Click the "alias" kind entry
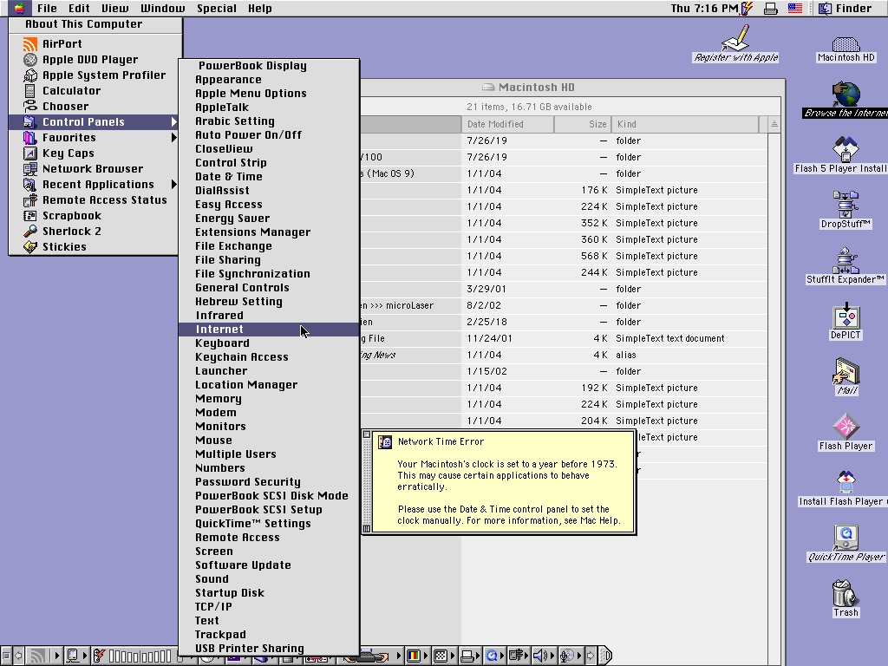888x666 pixels. point(626,355)
